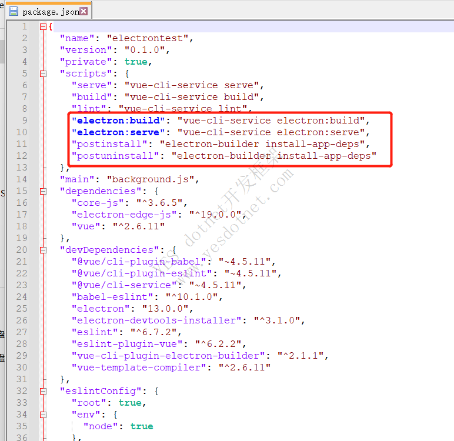Click the "name" key text
Image resolution: width=454 pixels, height=441 pixels.
point(77,38)
